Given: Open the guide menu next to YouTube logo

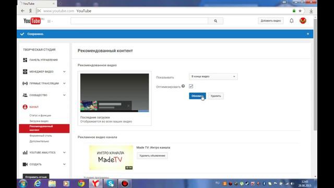Looking at the screenshot, I should click(50, 21).
